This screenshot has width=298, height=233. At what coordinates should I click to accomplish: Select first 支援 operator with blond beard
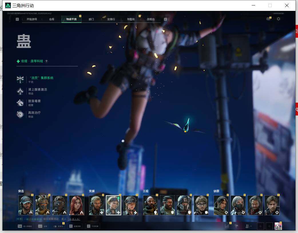click(97, 205)
